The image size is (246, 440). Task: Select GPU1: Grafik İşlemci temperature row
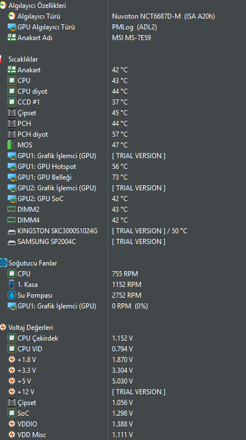123,156
